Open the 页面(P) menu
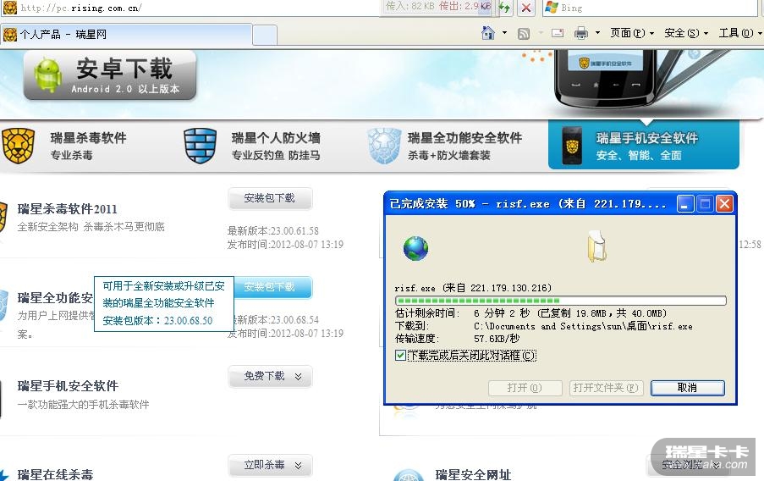 click(x=631, y=33)
